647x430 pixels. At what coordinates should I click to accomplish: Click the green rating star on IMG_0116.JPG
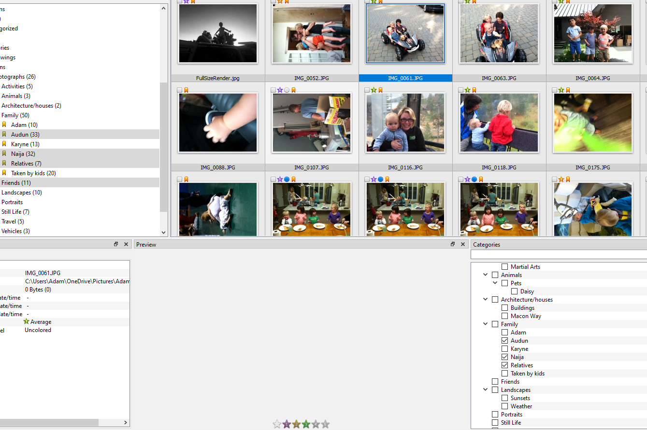pos(374,90)
